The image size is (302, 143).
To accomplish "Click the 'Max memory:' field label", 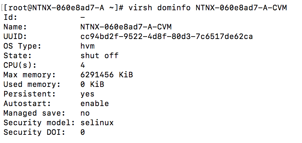I will click(30, 75).
